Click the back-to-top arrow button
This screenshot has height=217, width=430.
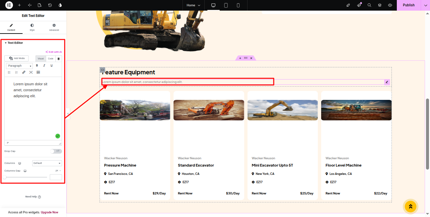410,206
